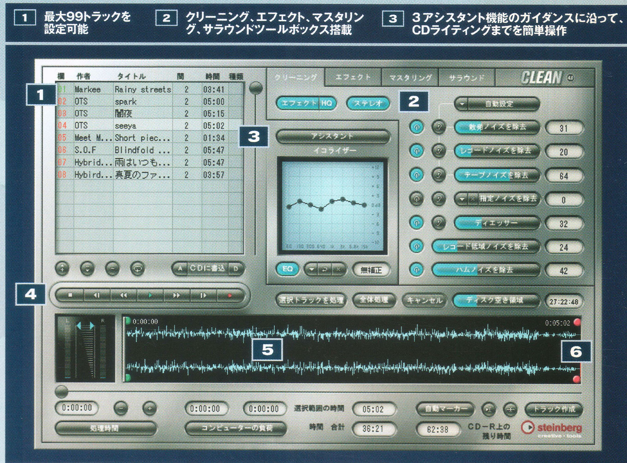This screenshot has width=627, height=463.
Task: Select the Rainy streets track row
Action: coord(149,89)
